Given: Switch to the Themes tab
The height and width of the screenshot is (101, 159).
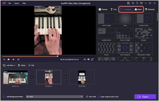Looking at the screenshot, I should 103,10.
